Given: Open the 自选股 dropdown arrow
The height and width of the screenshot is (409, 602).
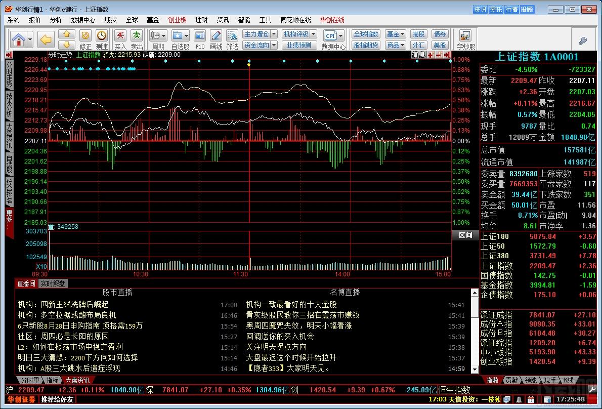Looking at the screenshot, I should [188, 35].
